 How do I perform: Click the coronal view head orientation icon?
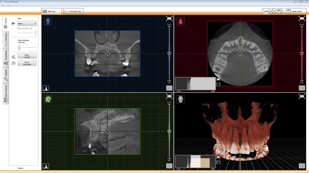pos(48,21)
